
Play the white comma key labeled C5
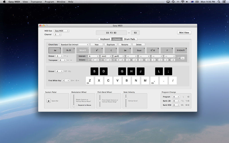[154, 81]
